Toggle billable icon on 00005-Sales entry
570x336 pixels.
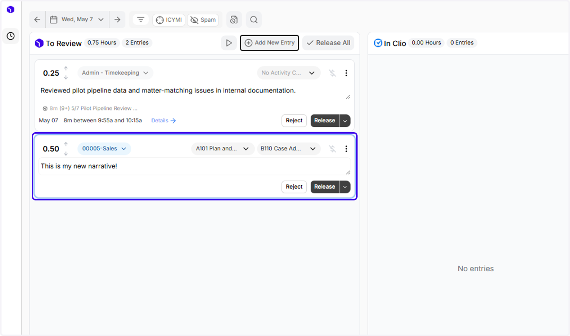click(332, 149)
